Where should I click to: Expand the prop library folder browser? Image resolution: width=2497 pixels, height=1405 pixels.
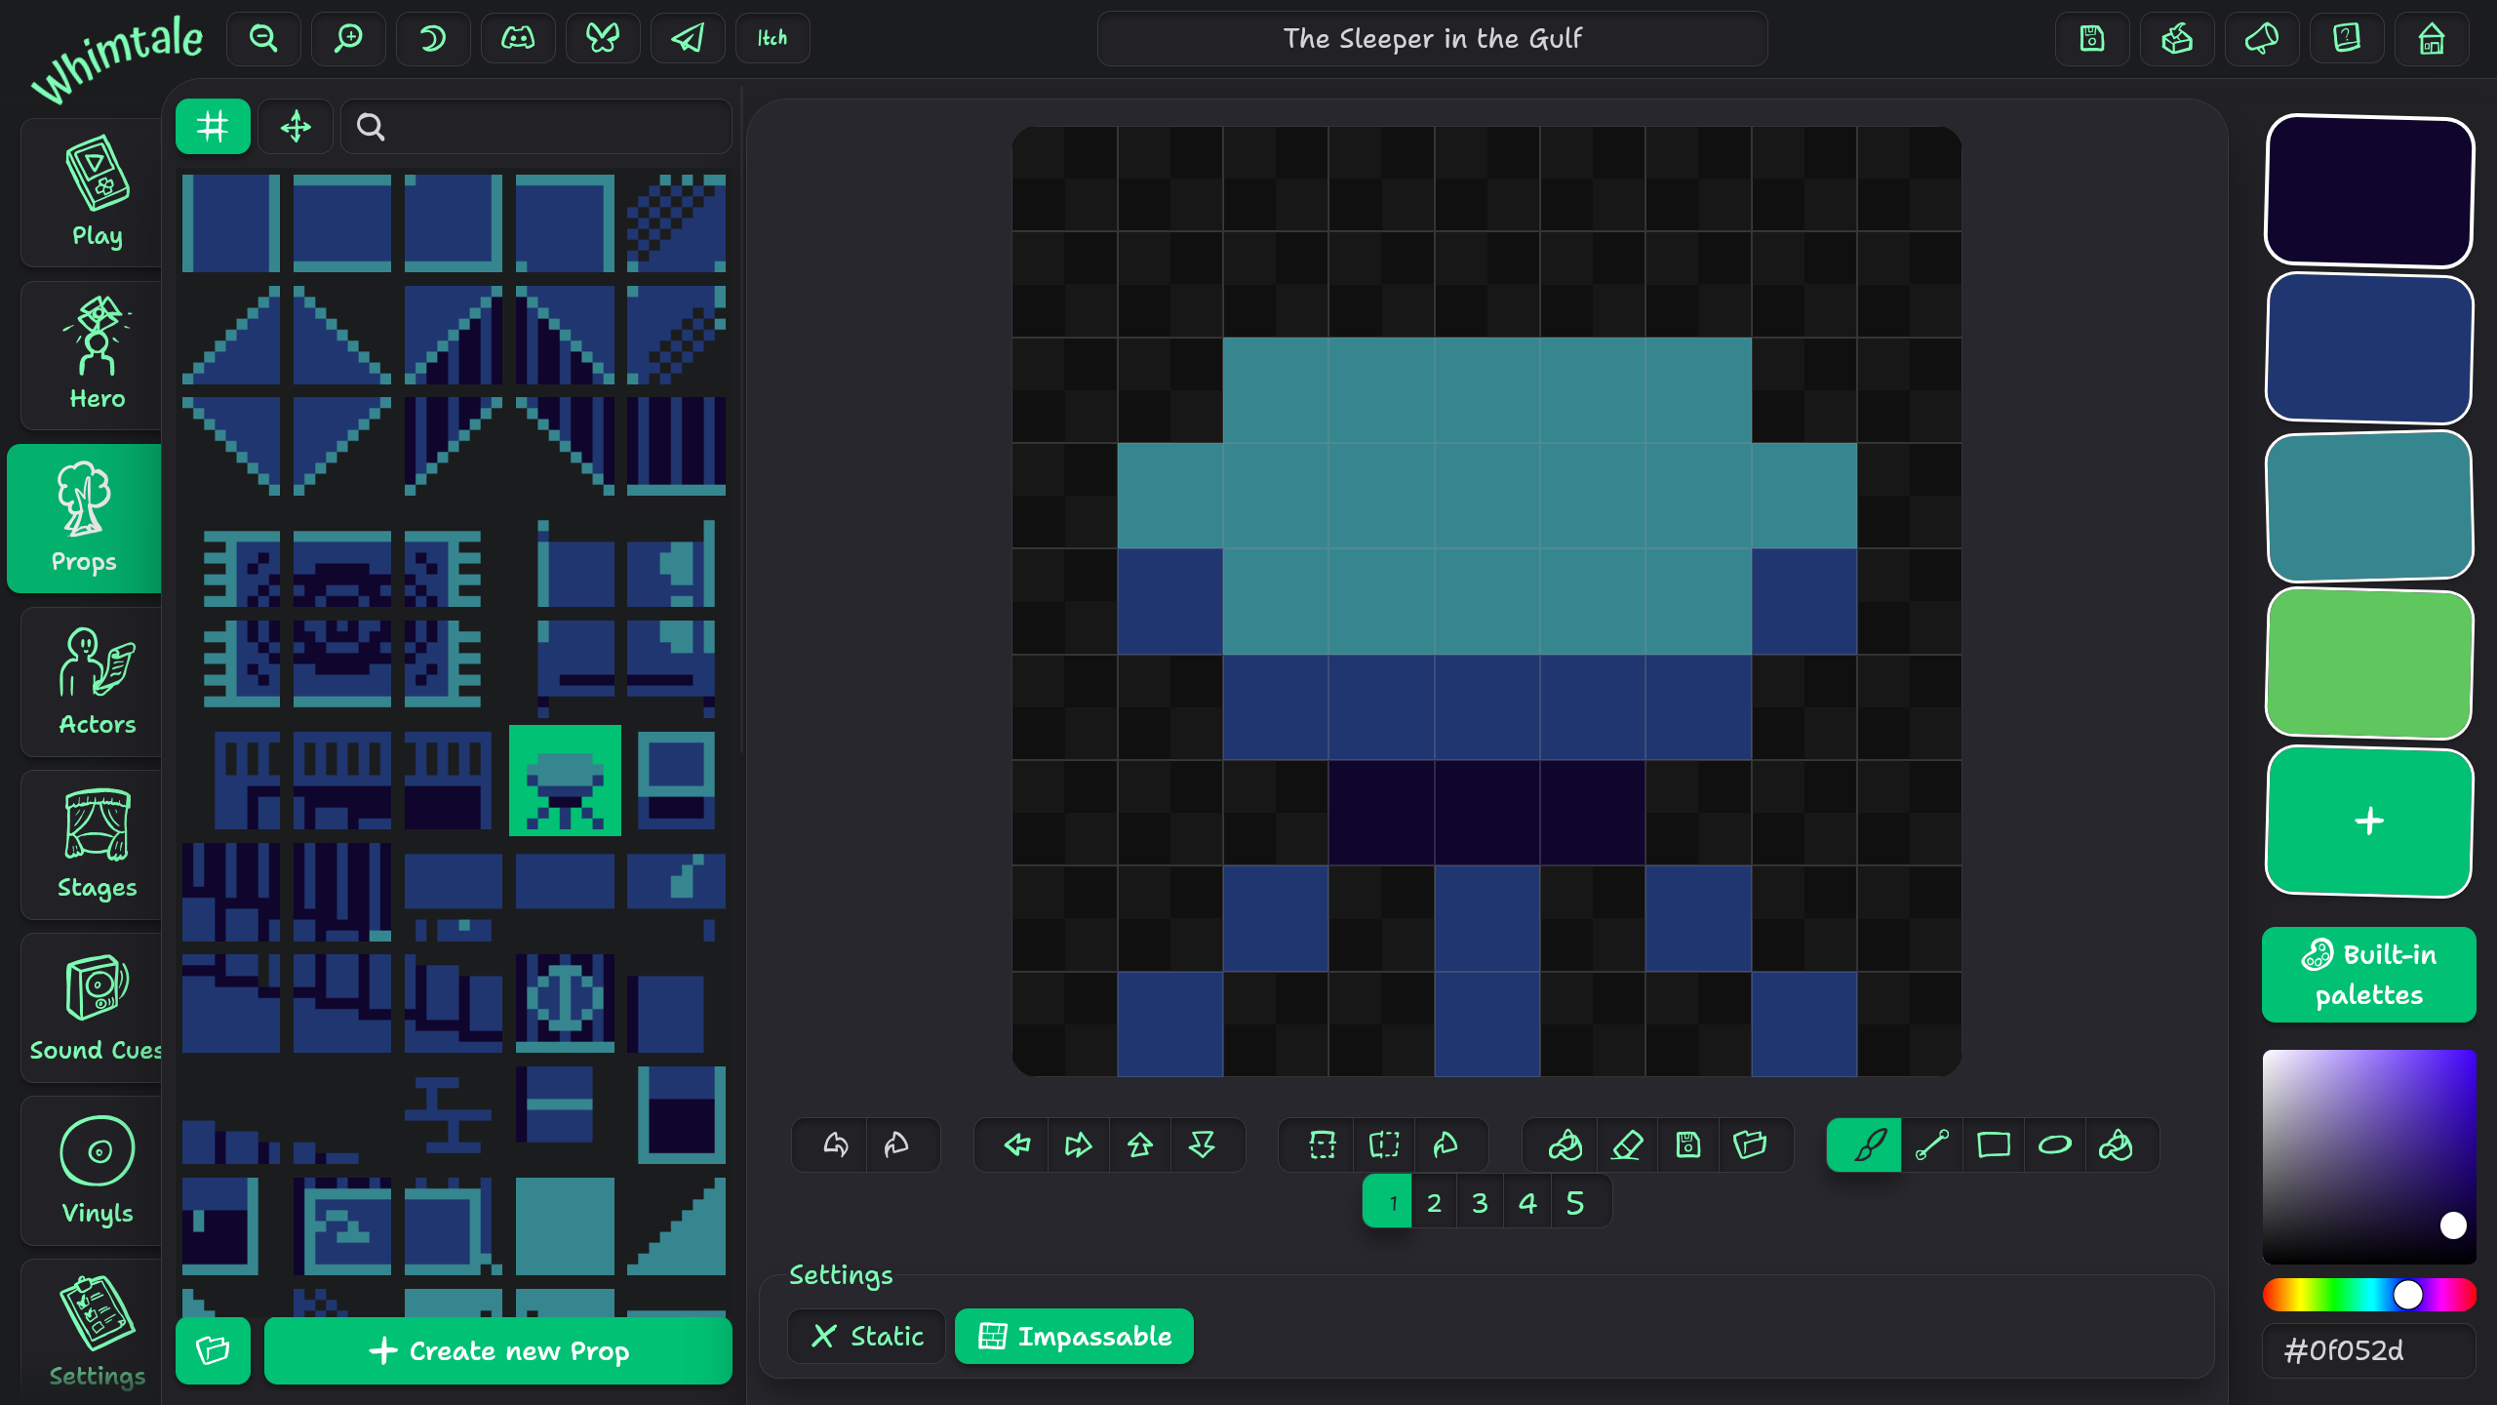(213, 1351)
